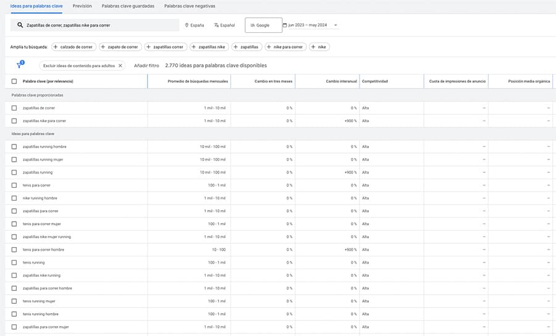Click into the keyword search input field
The width and height of the screenshot is (556, 336).
99,25
